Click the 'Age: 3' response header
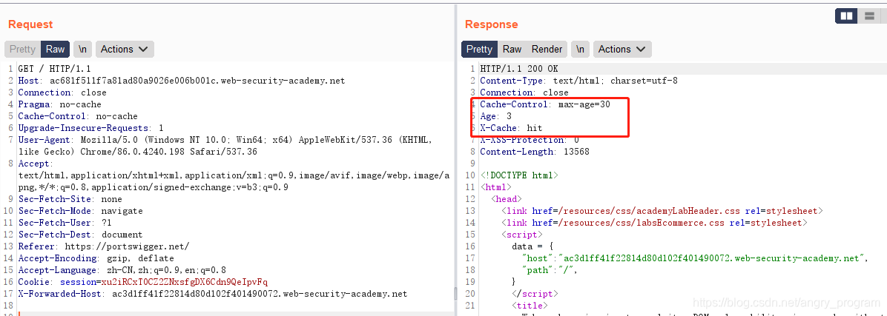887x316 pixels. 496,116
